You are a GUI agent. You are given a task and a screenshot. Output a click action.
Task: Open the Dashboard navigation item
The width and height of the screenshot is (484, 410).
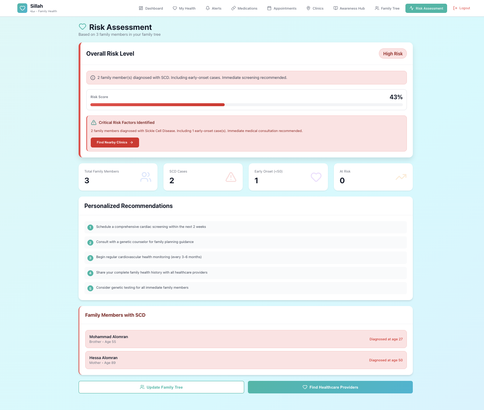pos(151,8)
